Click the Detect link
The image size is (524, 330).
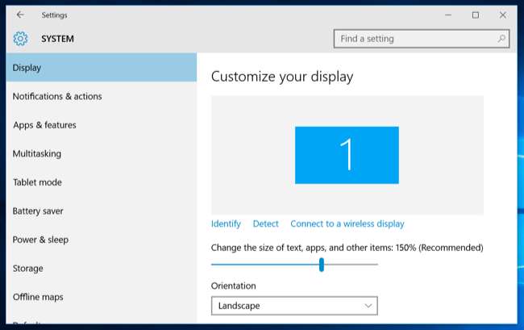265,223
